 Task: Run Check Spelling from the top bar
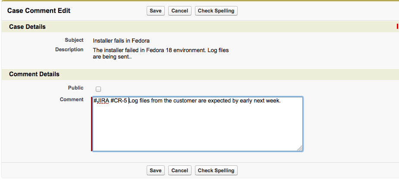click(x=216, y=11)
